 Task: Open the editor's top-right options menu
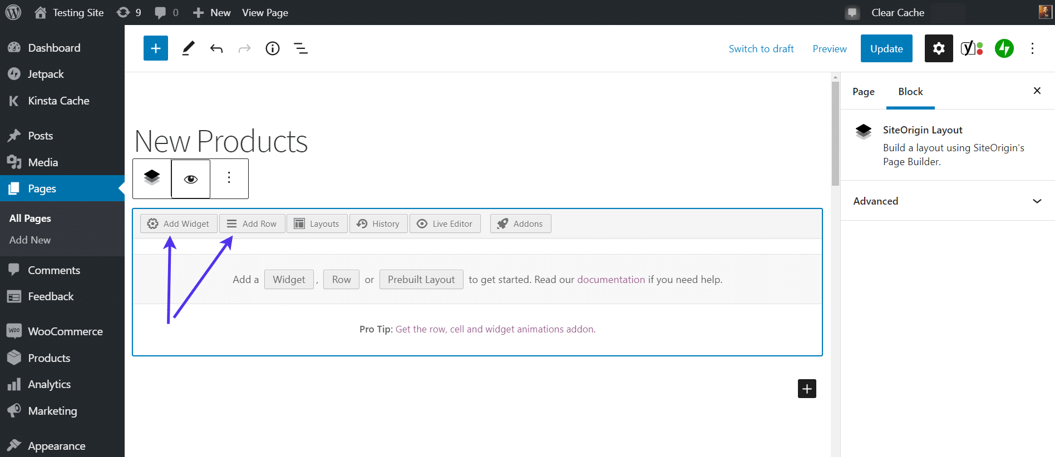pos(1032,48)
